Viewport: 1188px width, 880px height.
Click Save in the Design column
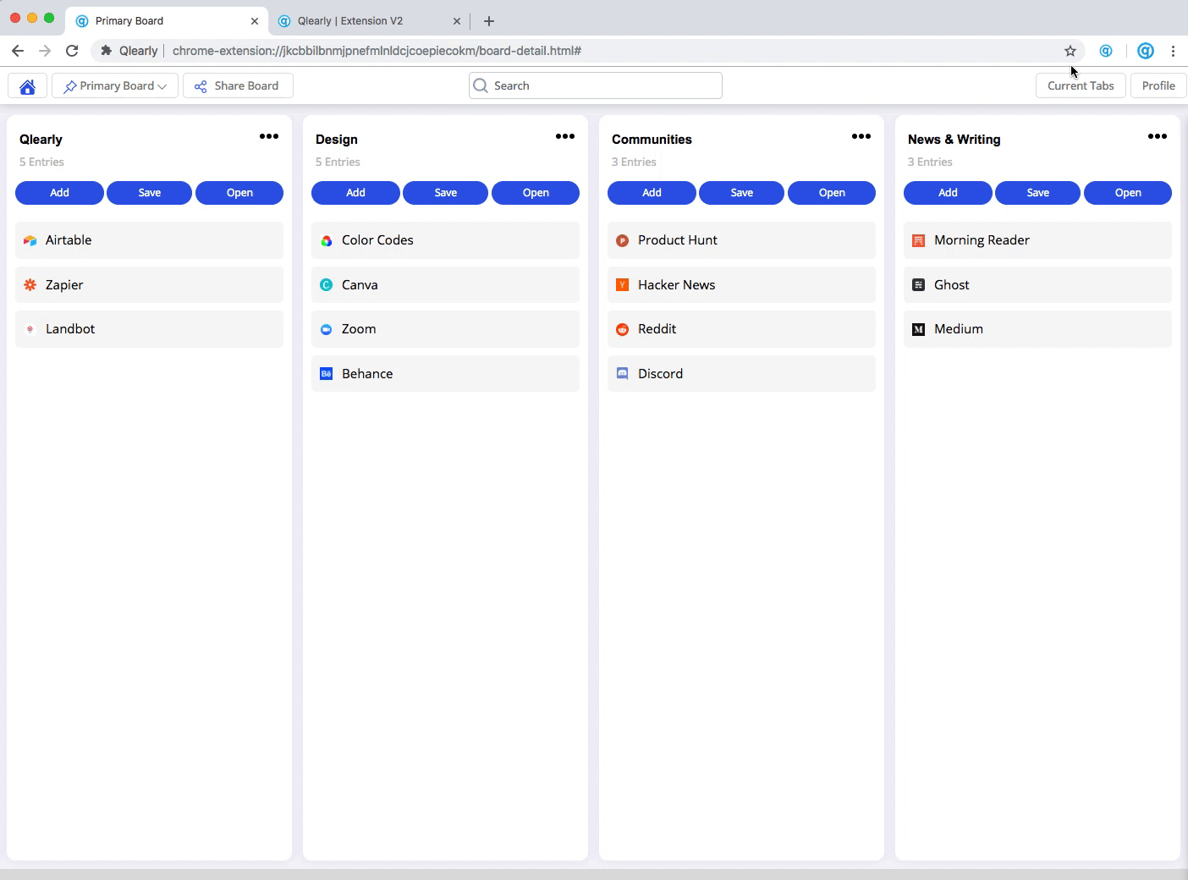(x=446, y=193)
